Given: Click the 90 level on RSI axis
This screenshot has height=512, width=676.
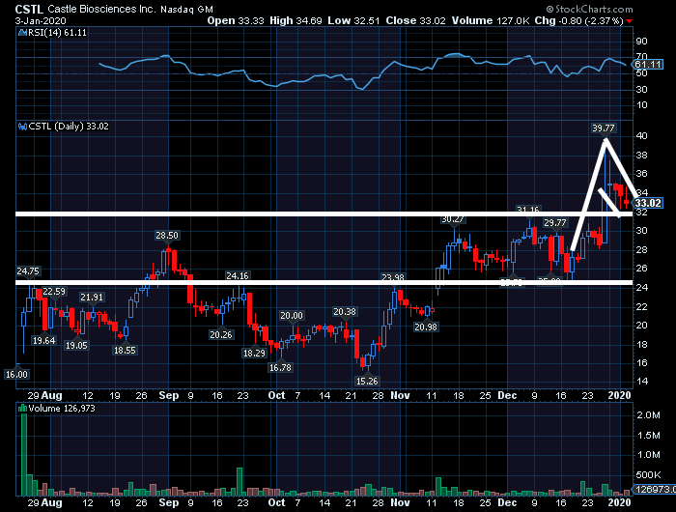Looking at the screenshot, I should coord(641,42).
